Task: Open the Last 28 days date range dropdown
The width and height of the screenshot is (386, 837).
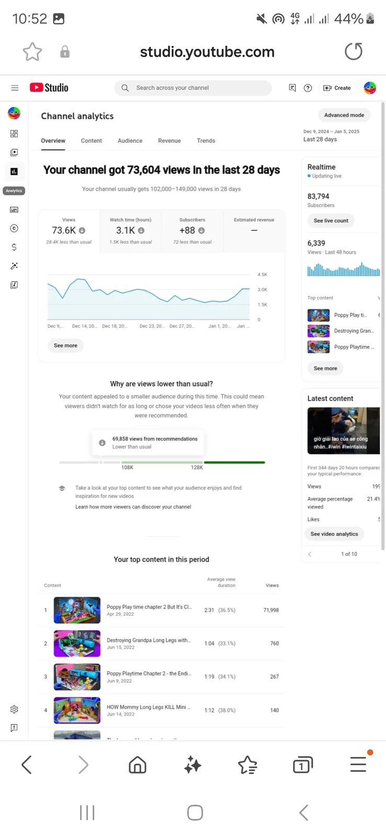Action: click(x=331, y=135)
